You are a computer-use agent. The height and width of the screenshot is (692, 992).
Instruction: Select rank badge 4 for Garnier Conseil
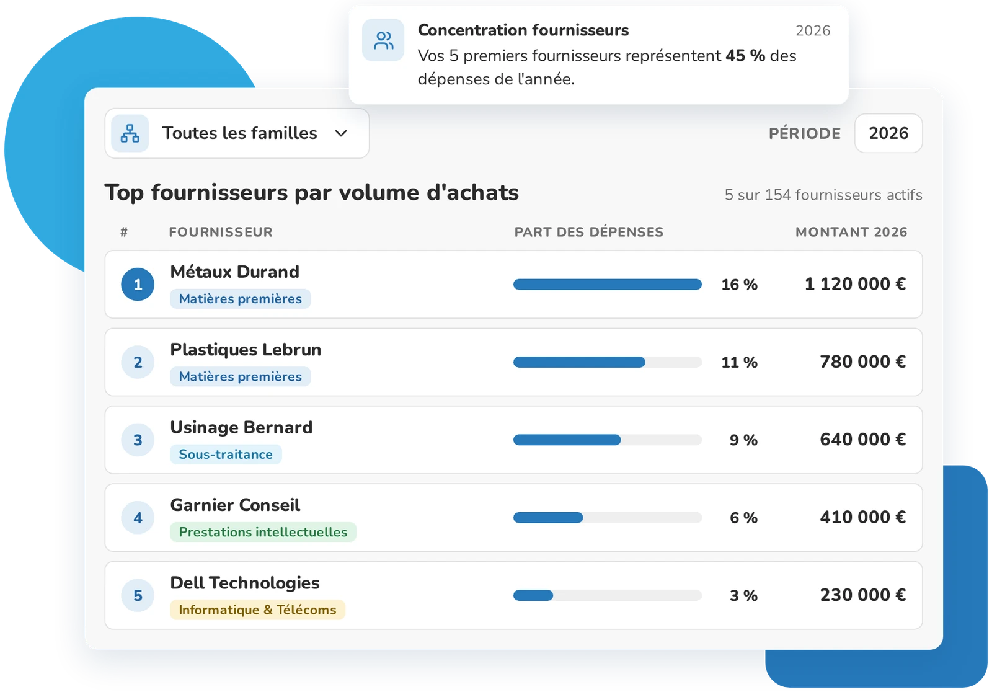coord(138,518)
